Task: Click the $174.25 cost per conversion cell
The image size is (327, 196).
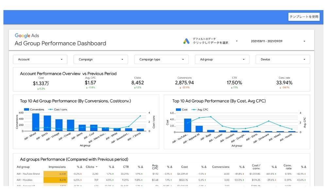Action: (x=256, y=180)
